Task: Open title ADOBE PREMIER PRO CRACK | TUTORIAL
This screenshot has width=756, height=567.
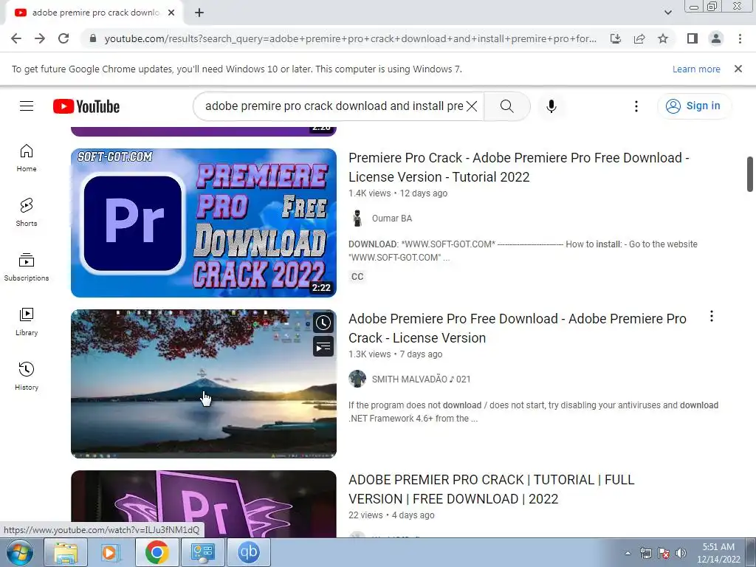Action: pos(491,489)
